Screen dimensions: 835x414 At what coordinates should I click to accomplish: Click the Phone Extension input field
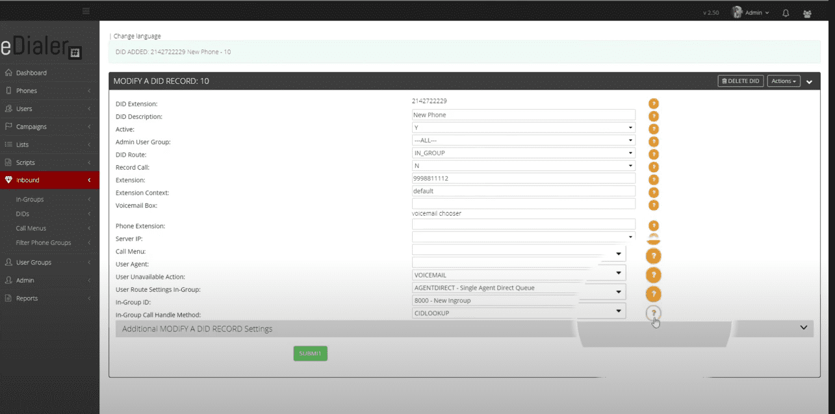tap(523, 224)
